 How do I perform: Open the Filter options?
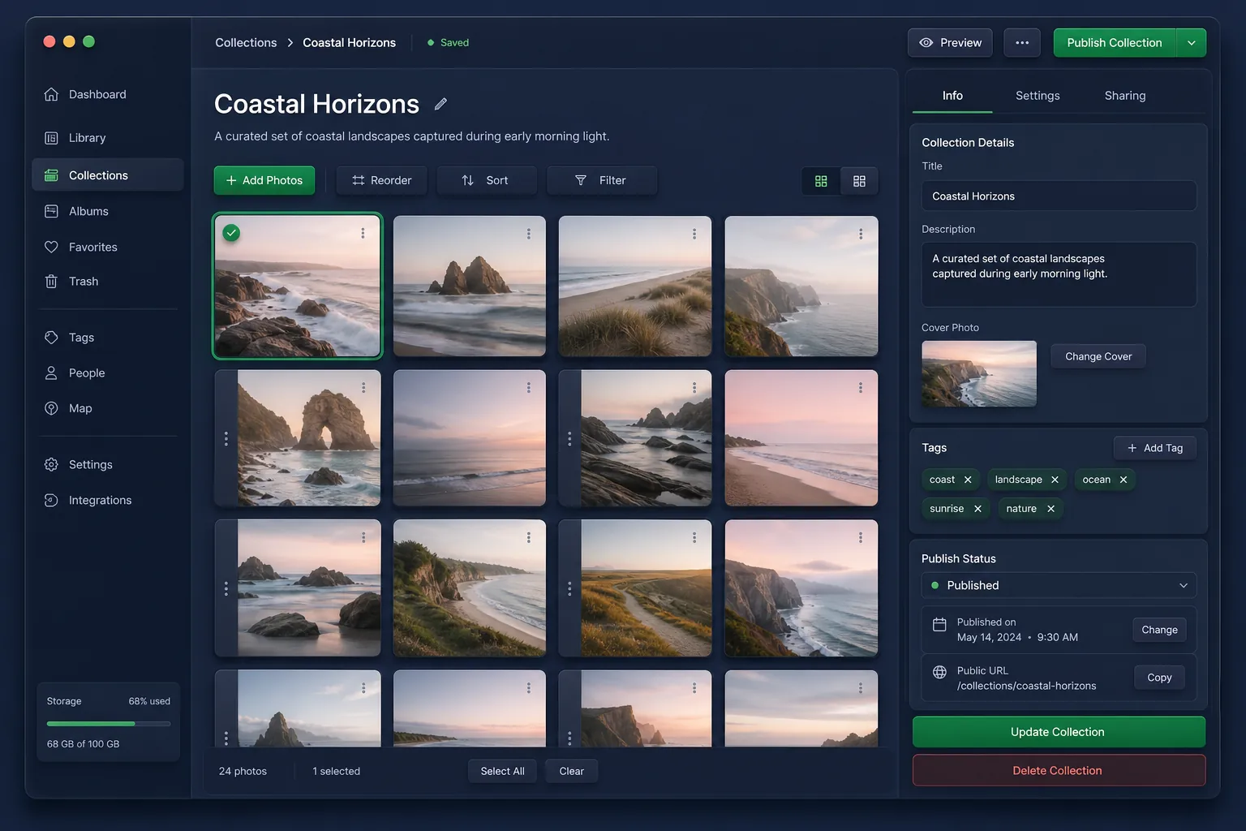click(602, 180)
